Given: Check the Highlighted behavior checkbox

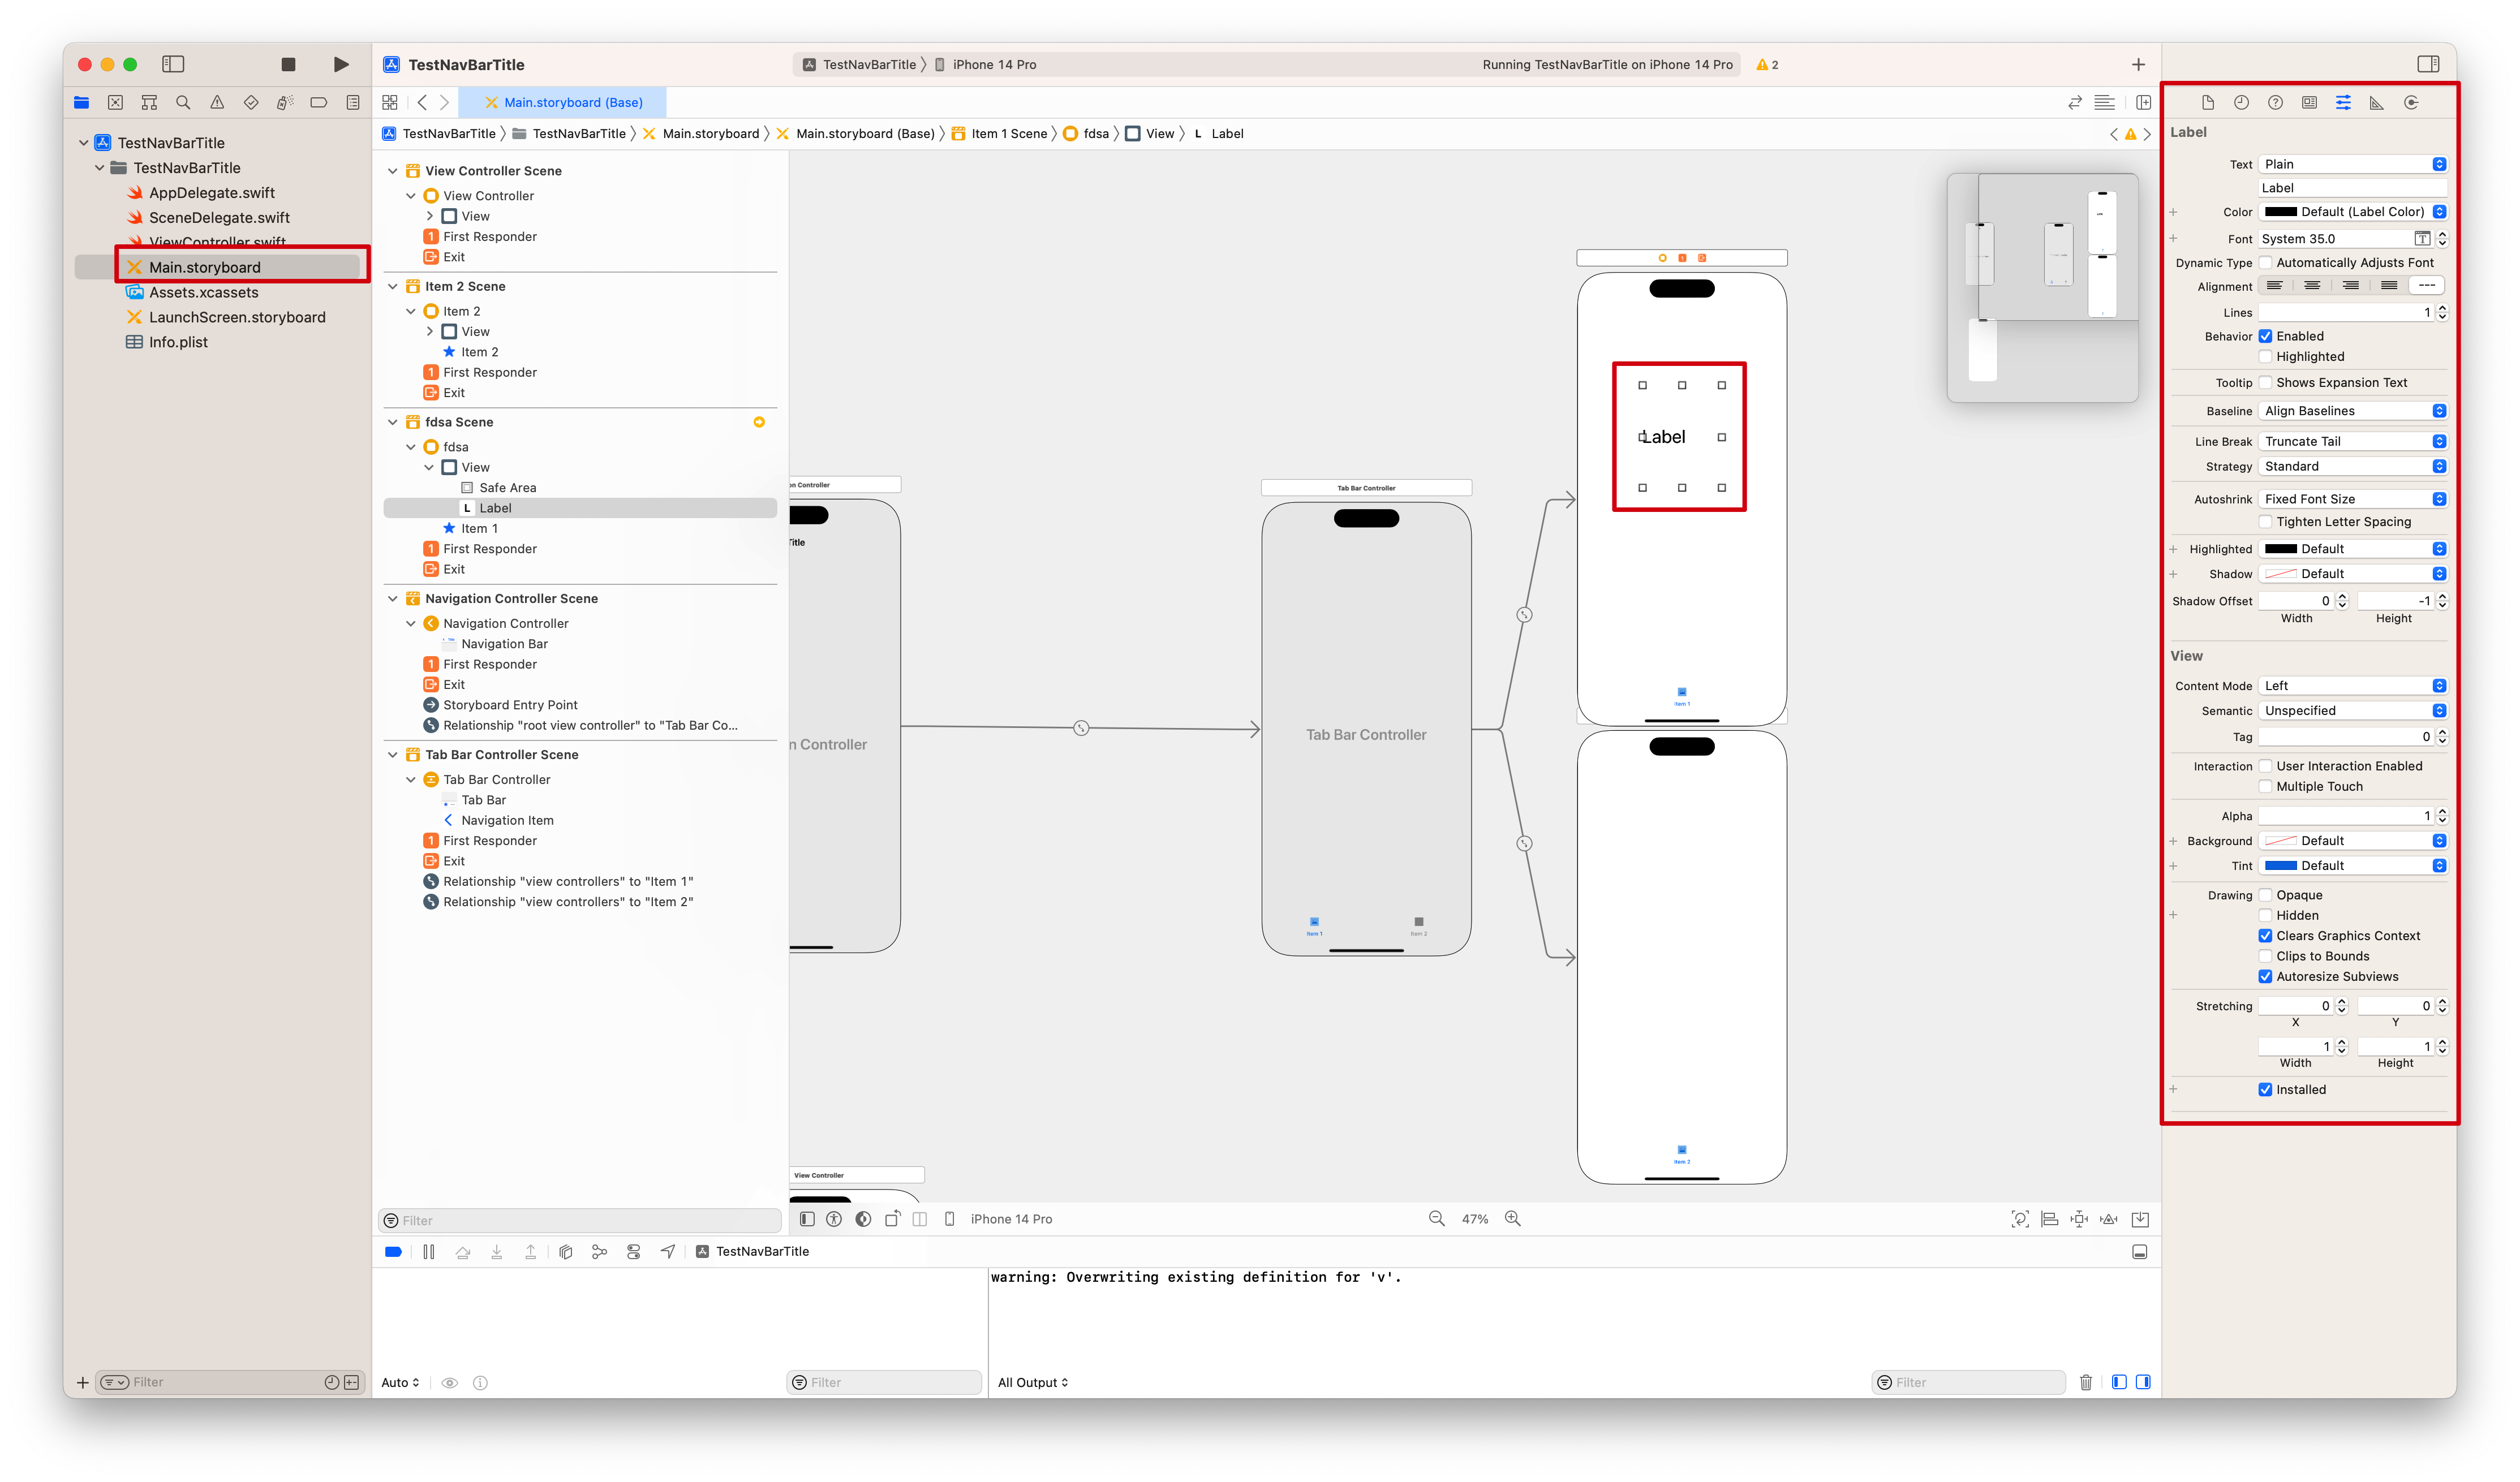Looking at the screenshot, I should [2265, 356].
